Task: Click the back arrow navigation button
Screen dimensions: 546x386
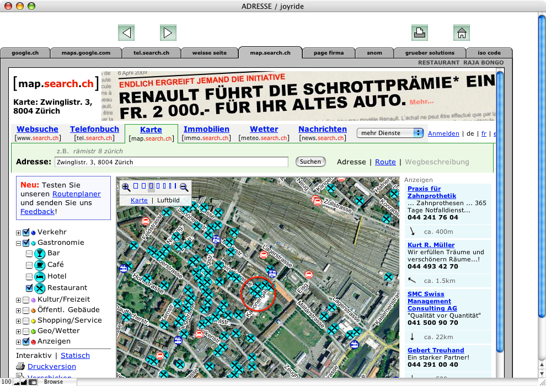Action: click(126, 33)
